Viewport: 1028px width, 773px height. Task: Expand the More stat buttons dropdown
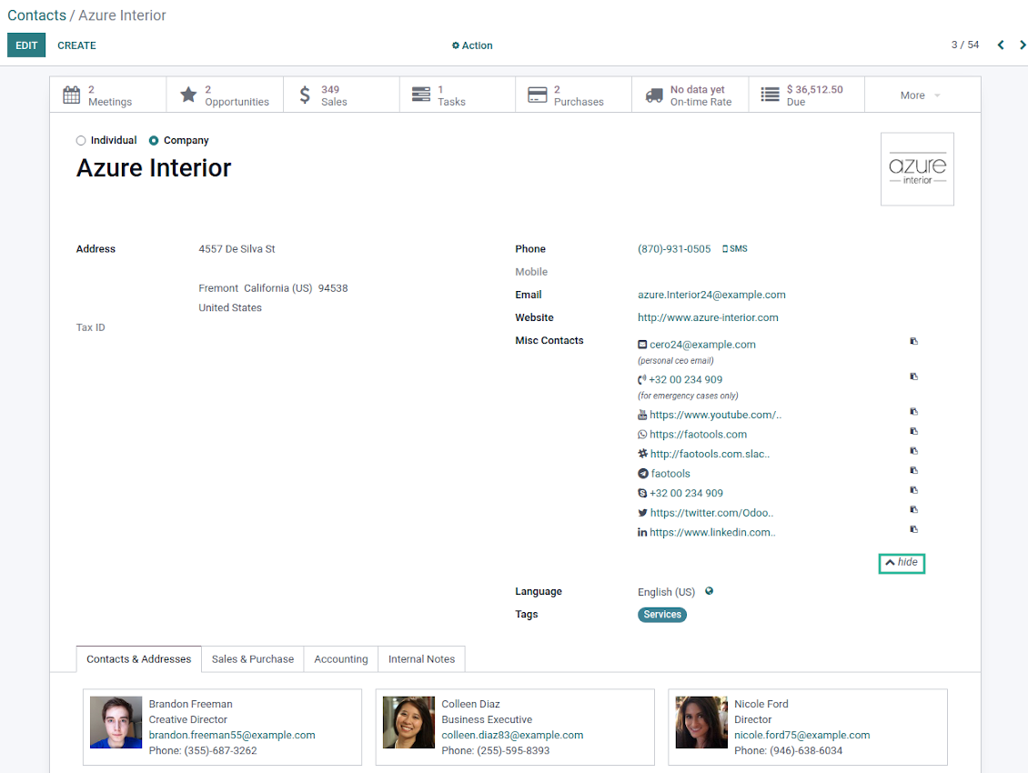click(x=921, y=95)
